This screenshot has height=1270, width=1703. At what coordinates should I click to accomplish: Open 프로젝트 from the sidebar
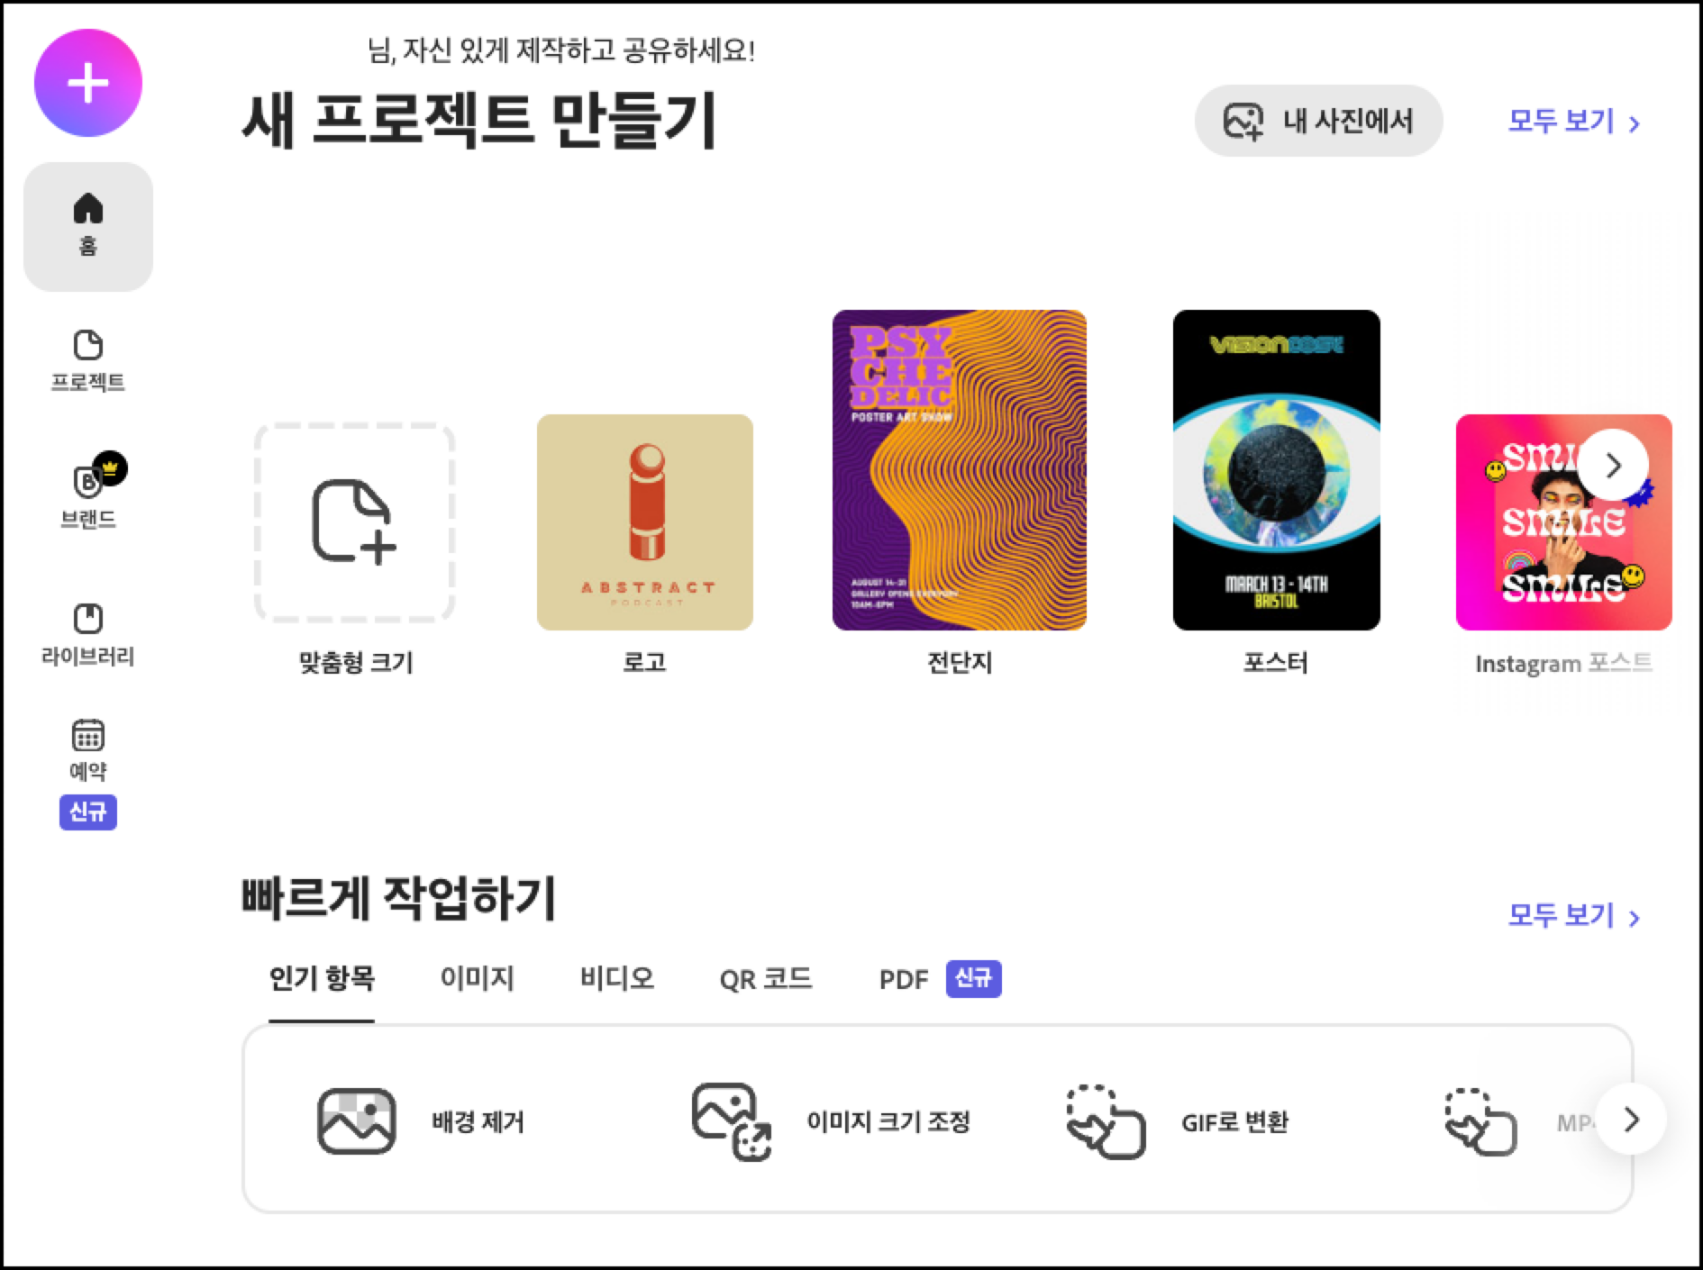coord(87,360)
